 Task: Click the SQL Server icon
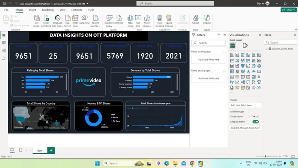(67, 21)
